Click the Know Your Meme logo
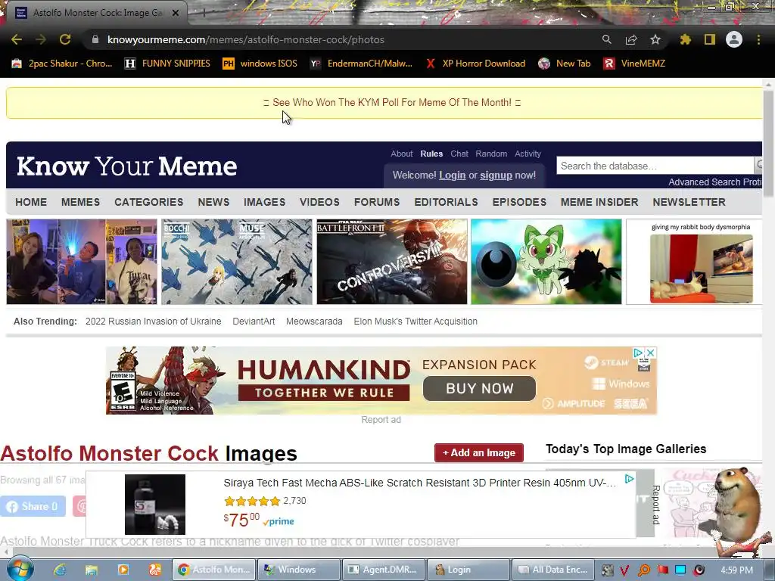 click(127, 166)
